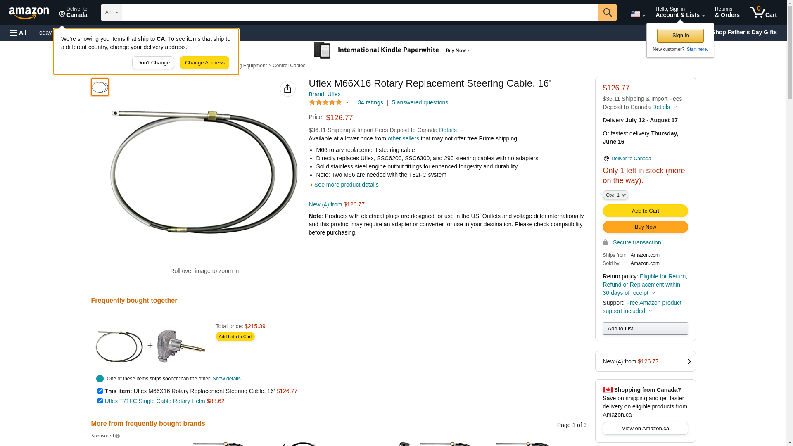Select the cable product thumbnail
Viewport: 793px width, 446px height.
click(x=100, y=87)
